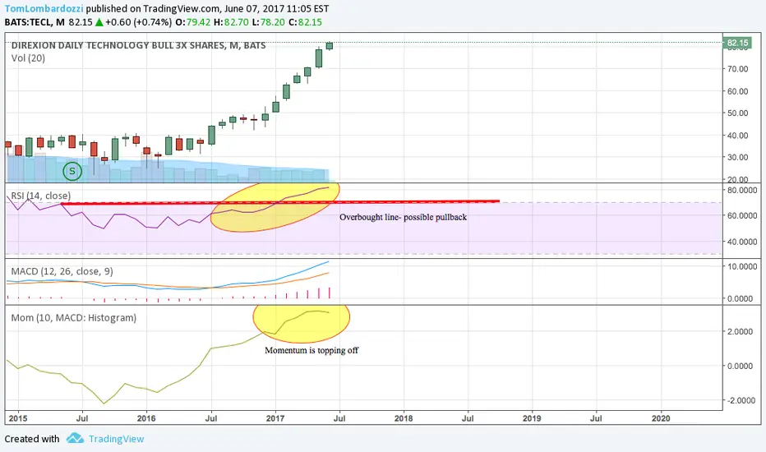Select the BATS:TECL, M symbol text
Viewport: 766px width, 452px height.
35,22
